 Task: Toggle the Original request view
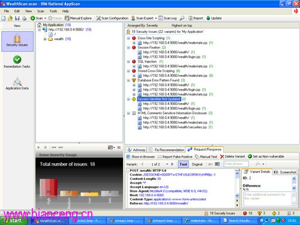tap(197, 164)
